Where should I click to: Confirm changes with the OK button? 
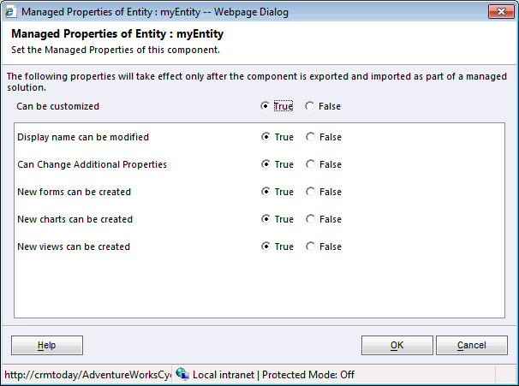pos(397,345)
